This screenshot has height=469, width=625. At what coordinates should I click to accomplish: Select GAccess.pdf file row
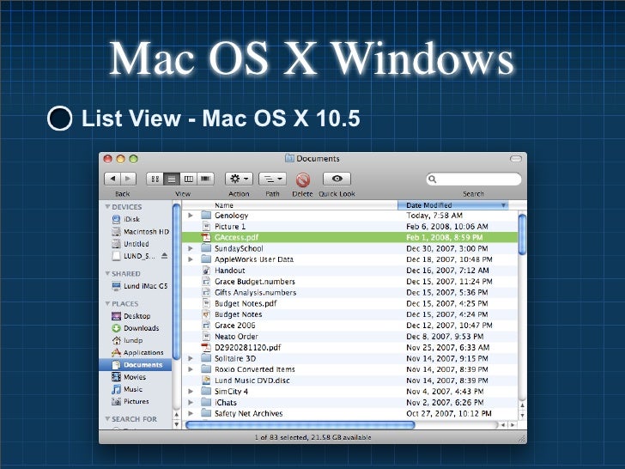350,237
